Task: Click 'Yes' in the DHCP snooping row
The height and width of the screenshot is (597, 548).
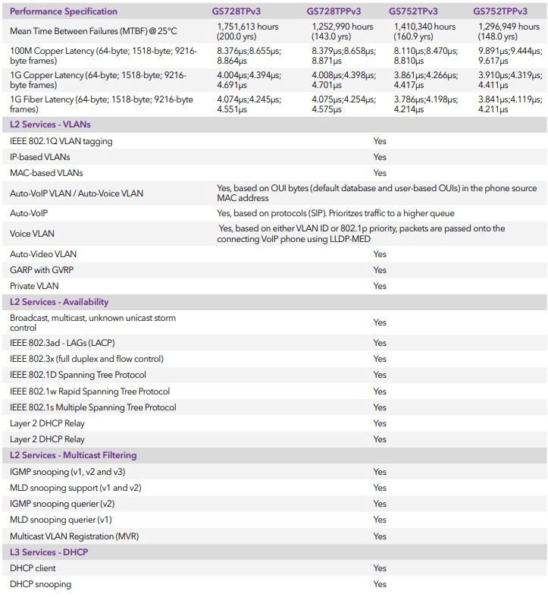Action: pyautogui.click(x=380, y=584)
